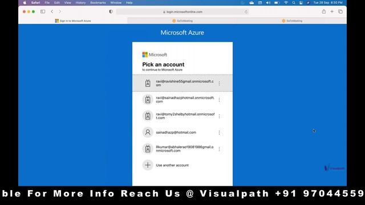The height and width of the screenshot is (205, 365).
Task: Click the date and time in menu bar
Action: [x=328, y=3]
